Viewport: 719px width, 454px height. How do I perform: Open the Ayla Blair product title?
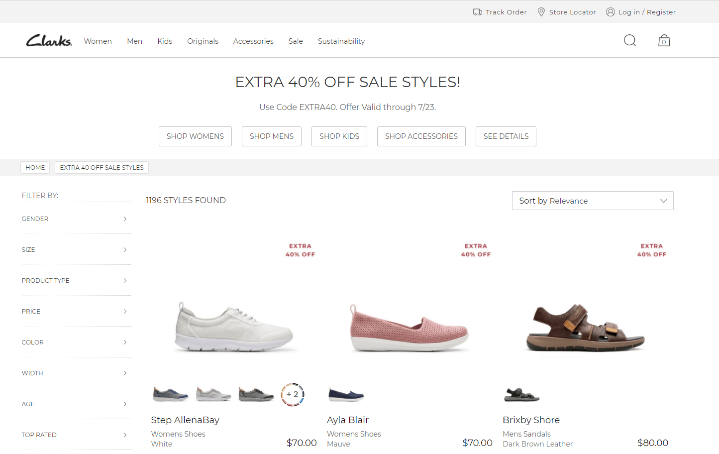point(348,420)
